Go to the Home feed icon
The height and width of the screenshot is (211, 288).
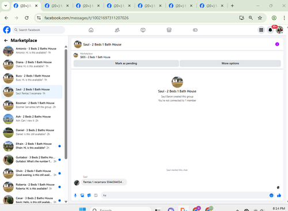coord(91,30)
